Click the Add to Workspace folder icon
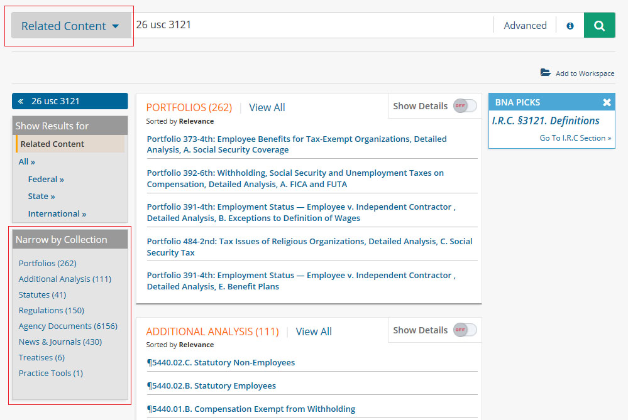This screenshot has width=628, height=420. coord(546,73)
